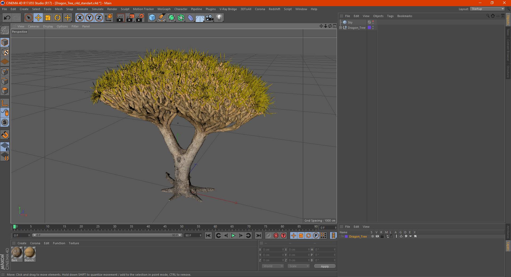Open Edit Render Settings icon
The height and width of the screenshot is (277, 511).
pyautogui.click(x=140, y=18)
